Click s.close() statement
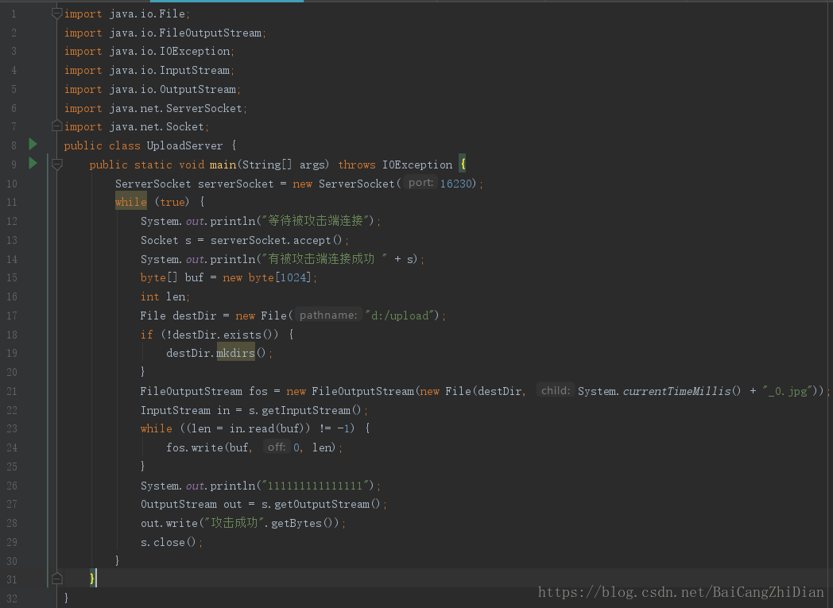Screen dimensions: 833x608 click(172, 542)
